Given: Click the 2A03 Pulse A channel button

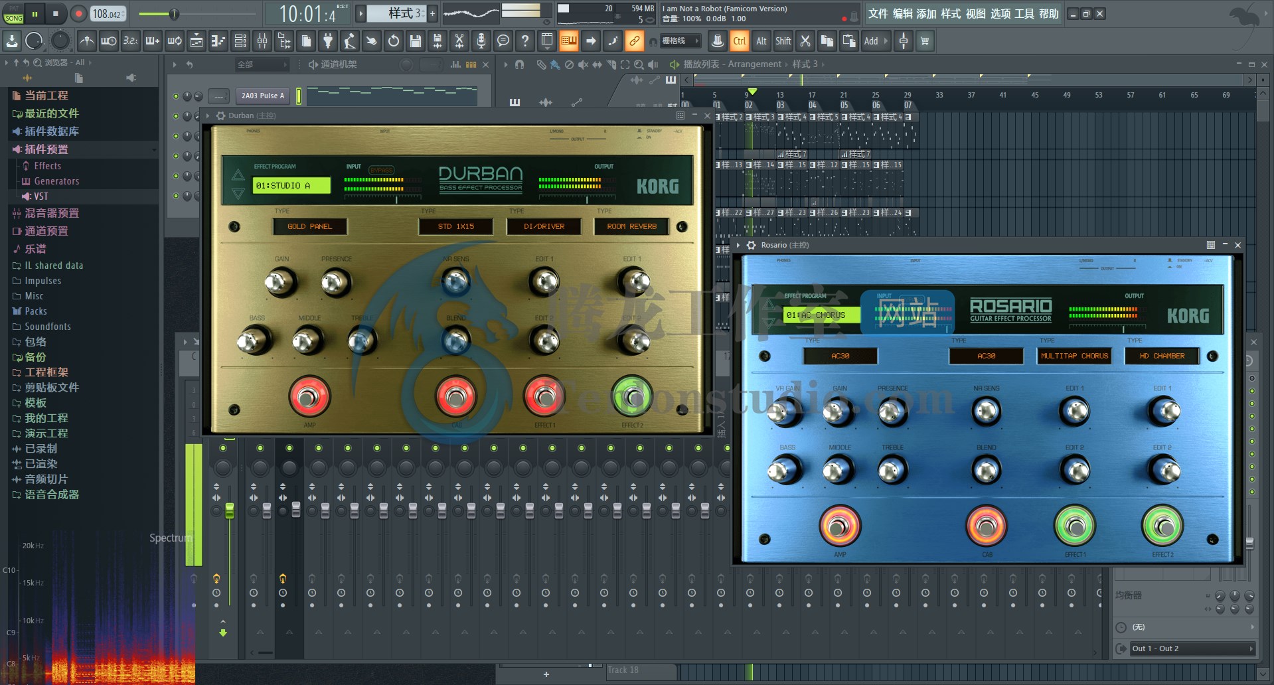Looking at the screenshot, I should [263, 96].
